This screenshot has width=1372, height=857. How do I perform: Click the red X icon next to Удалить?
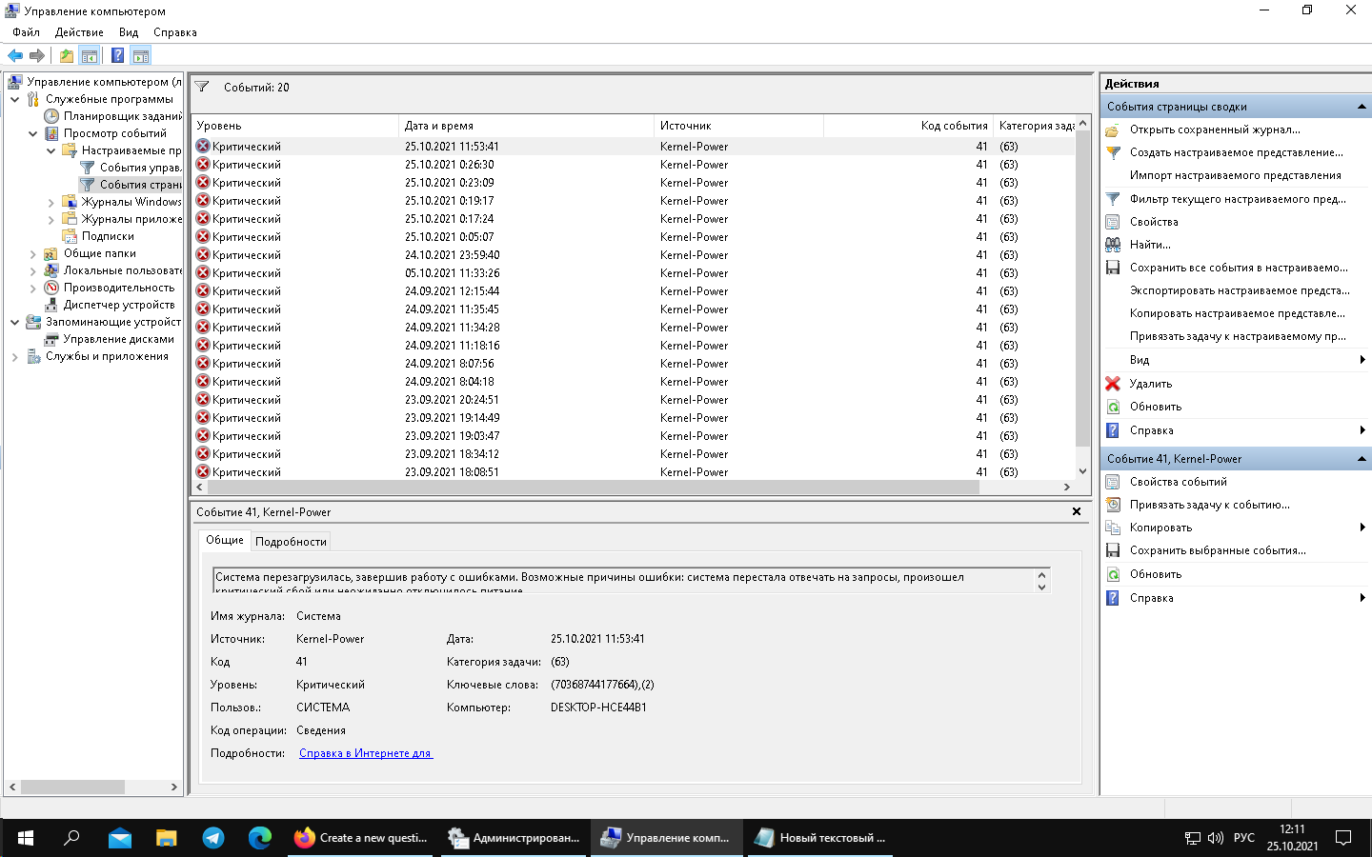[1113, 384]
